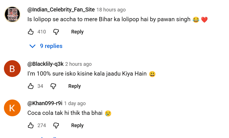Image resolution: width=229 pixels, height=138 pixels.
Task: Click the '18 hours ago' timestamp
Action: point(111,10)
